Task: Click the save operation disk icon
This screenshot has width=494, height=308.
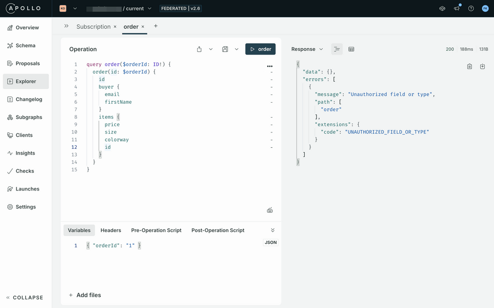Action: pos(225,49)
